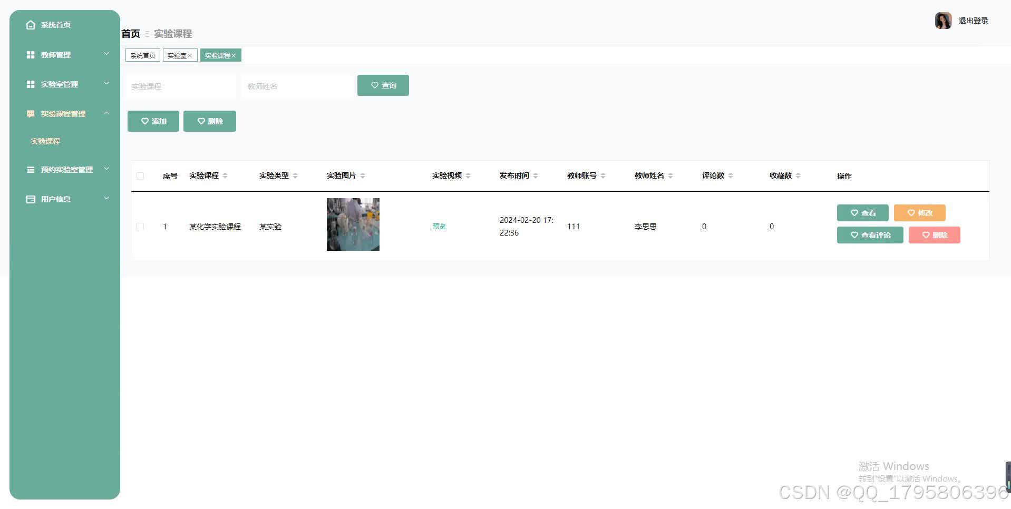Click the 李思思 teacher name cell
1011x509 pixels.
pyautogui.click(x=646, y=227)
